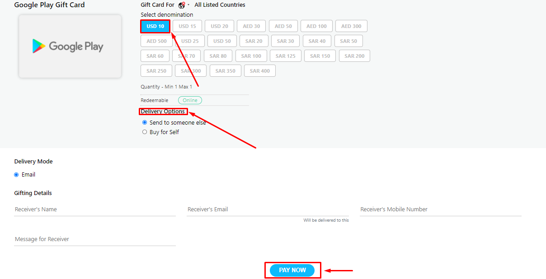This screenshot has width=546, height=279.
Task: Focus the Message for Receiver field
Action: [95, 239]
